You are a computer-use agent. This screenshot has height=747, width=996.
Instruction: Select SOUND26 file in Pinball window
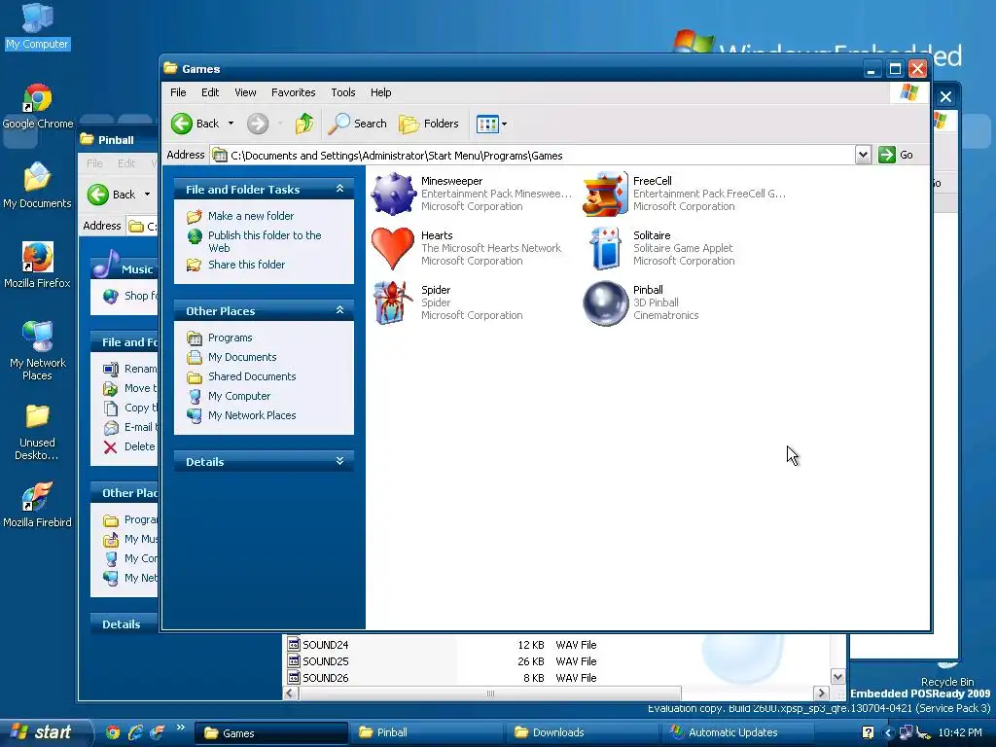325,677
